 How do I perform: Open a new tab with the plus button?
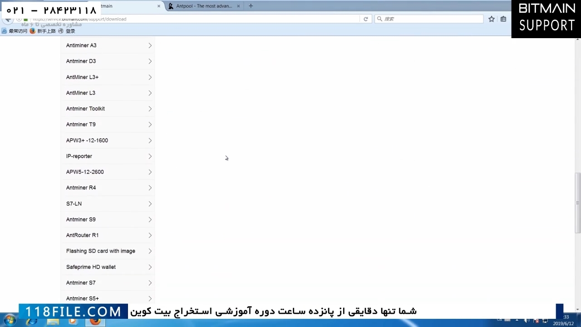tap(251, 6)
